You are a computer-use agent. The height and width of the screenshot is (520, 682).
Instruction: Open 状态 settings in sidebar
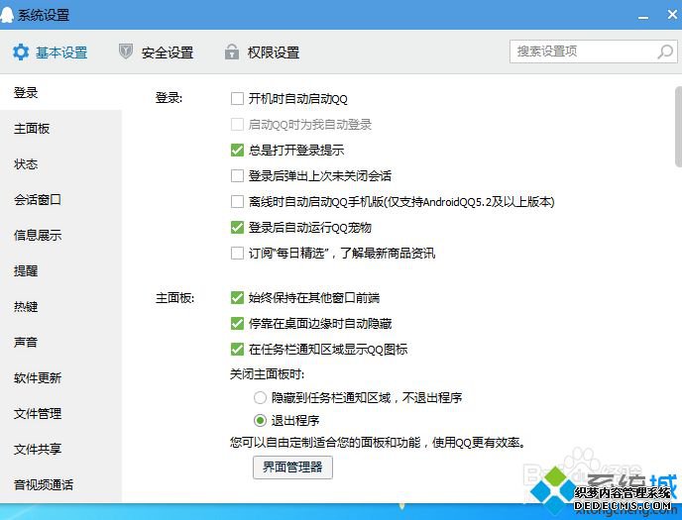tap(60, 163)
